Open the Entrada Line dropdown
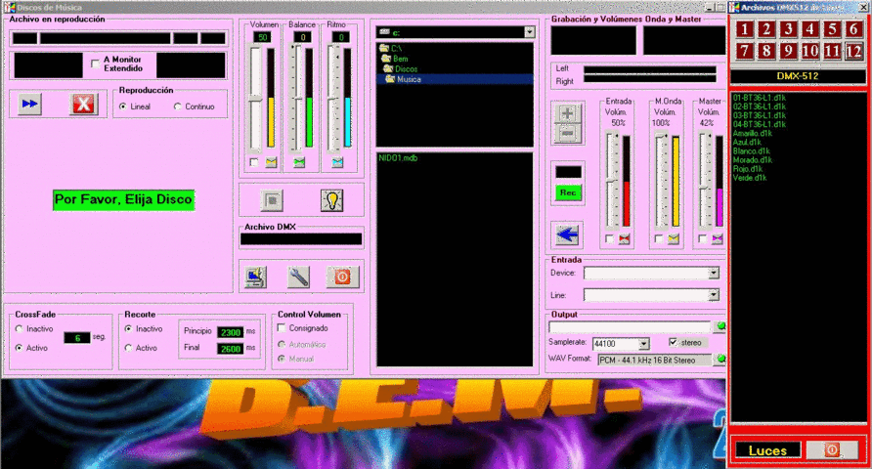This screenshot has height=469, width=872. 714,295
